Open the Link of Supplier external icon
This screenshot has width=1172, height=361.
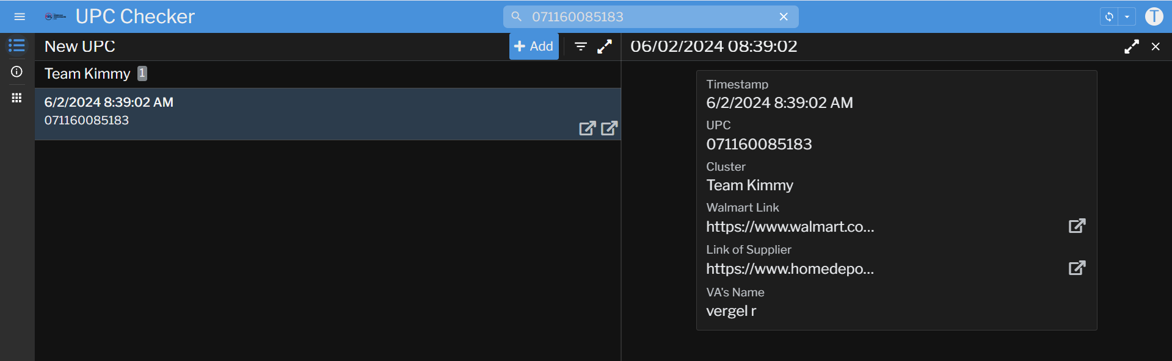(1077, 268)
